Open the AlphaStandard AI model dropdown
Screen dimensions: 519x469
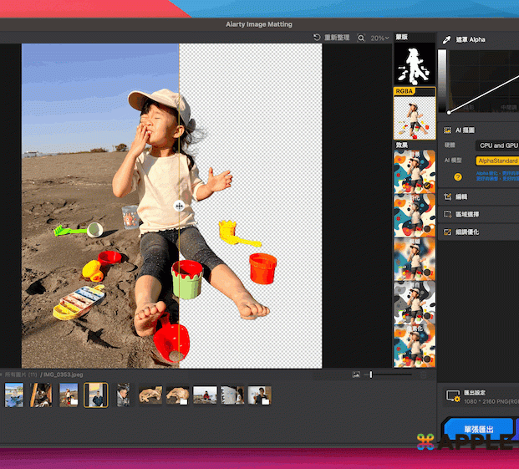tap(497, 161)
